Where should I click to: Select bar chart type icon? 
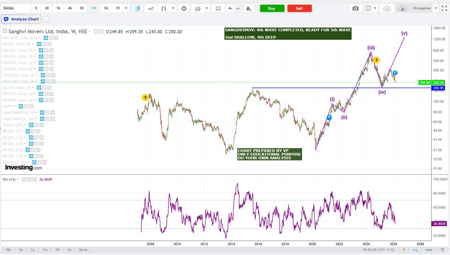(163, 8)
